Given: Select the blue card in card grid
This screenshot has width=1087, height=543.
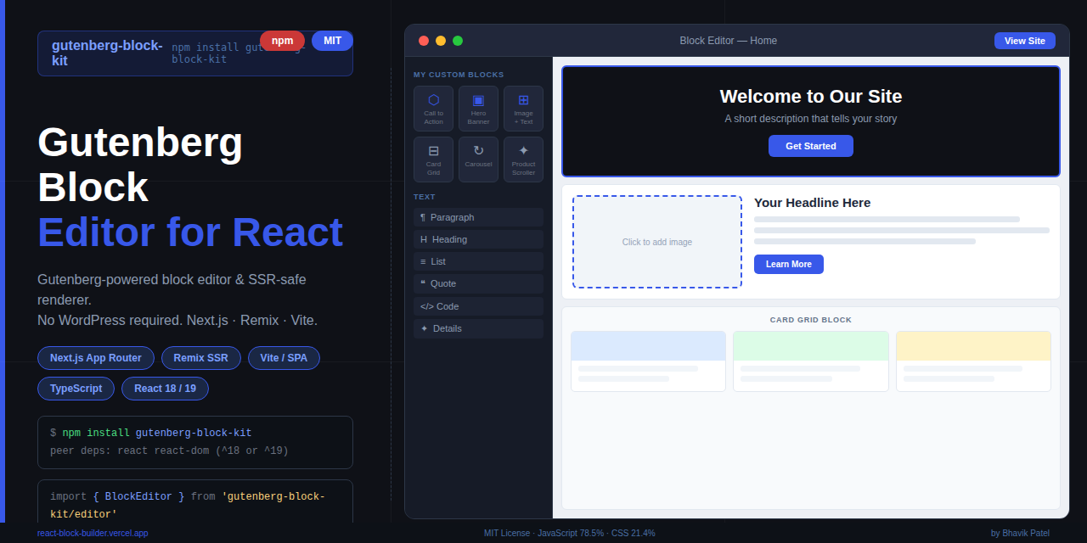Looking at the screenshot, I should pos(649,361).
